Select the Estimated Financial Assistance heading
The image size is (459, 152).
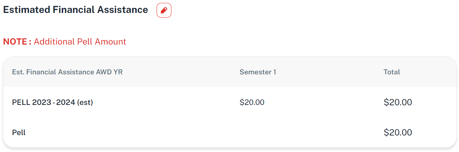coord(75,10)
